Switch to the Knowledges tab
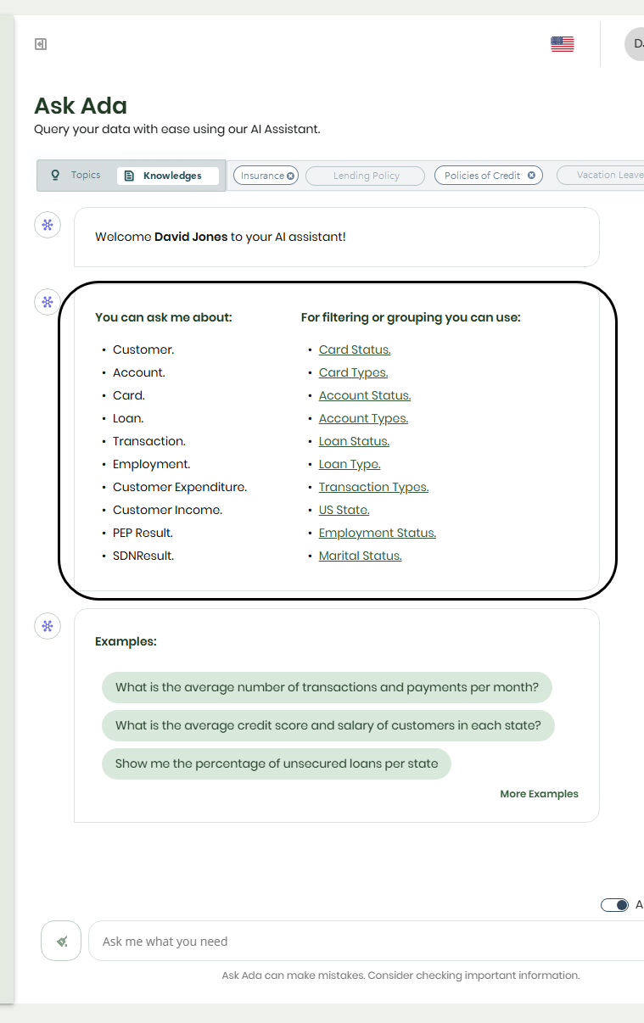The image size is (644, 1023). point(168,175)
